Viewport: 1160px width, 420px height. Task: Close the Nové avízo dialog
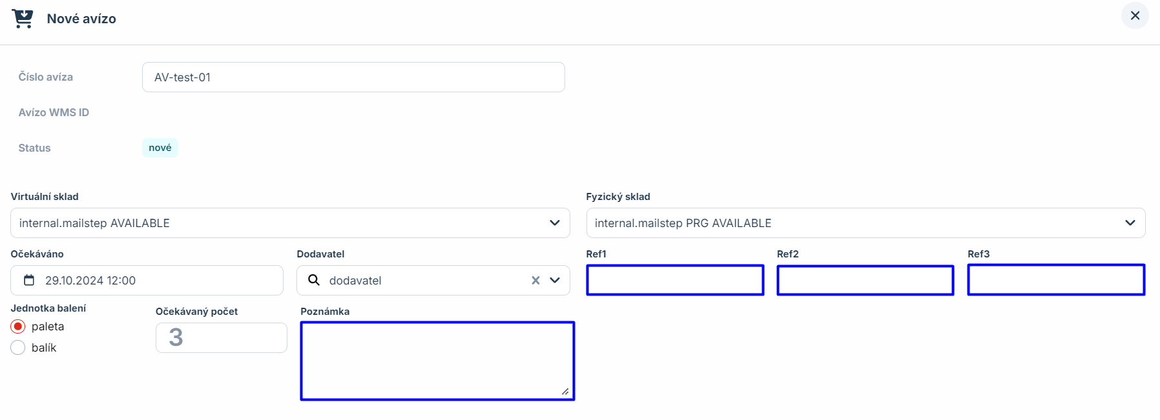pyautogui.click(x=1135, y=15)
